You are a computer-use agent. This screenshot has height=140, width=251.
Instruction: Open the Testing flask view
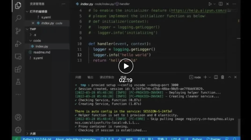pos(18,82)
